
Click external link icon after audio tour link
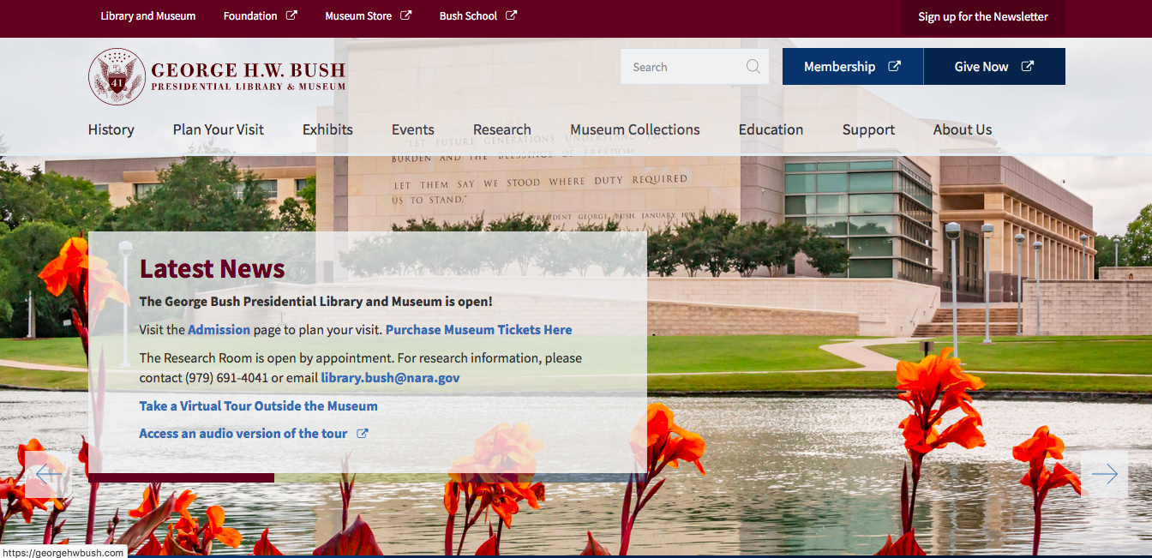point(363,434)
